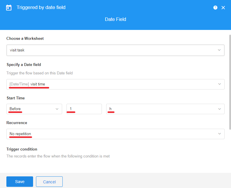
Task: Click the chevron on the time unit selector
Action: (x=219, y=109)
